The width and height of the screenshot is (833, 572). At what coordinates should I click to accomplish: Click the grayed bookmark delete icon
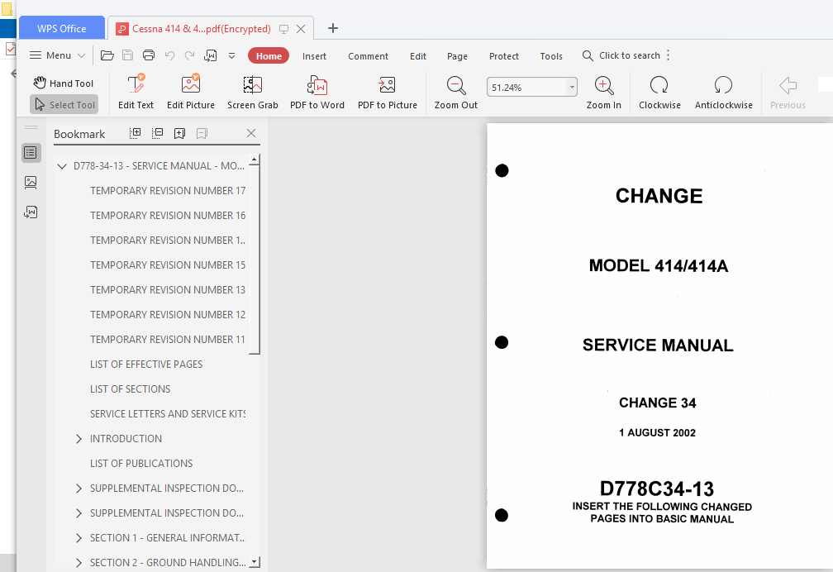click(202, 133)
